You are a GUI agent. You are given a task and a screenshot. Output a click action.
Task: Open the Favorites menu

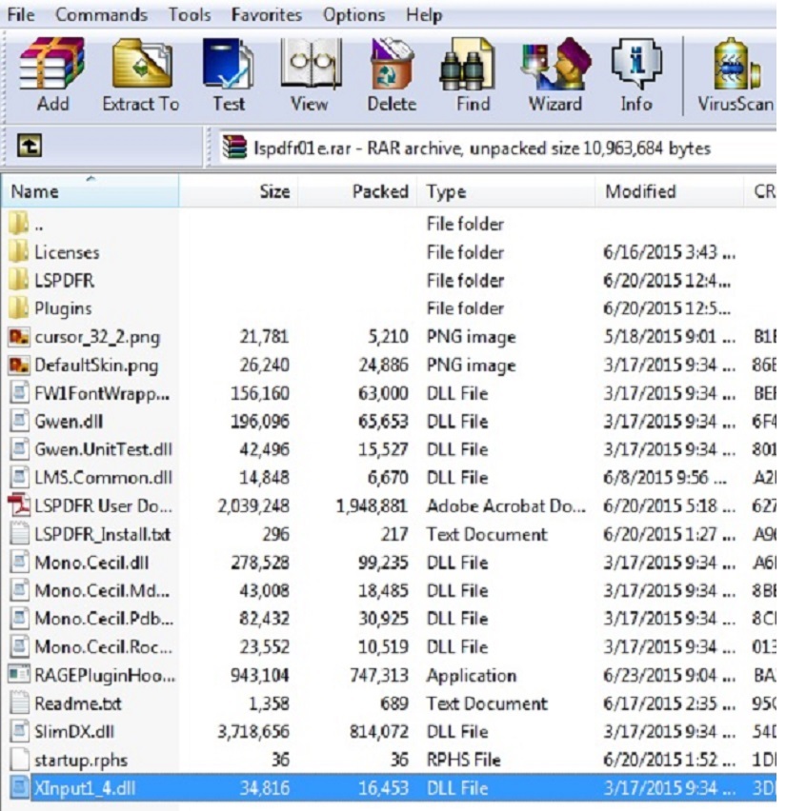[x=267, y=14]
